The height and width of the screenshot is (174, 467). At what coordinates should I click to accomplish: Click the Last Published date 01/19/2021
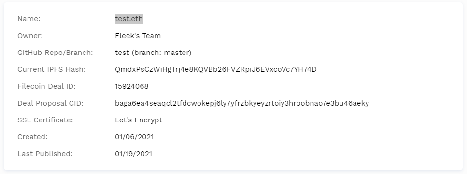(133, 154)
